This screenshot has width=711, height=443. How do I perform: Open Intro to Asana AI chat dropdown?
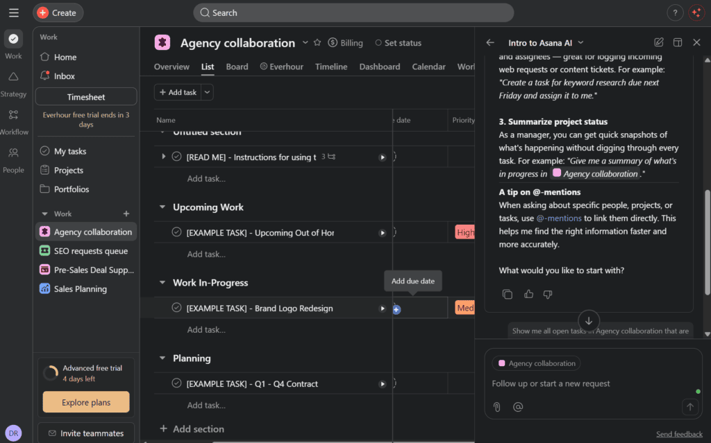pyautogui.click(x=581, y=42)
